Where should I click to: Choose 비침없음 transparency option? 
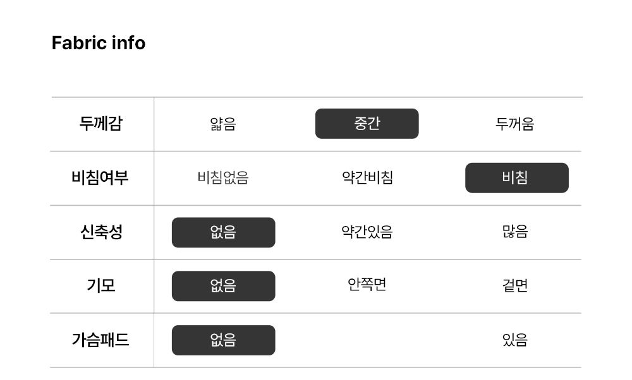click(x=223, y=177)
